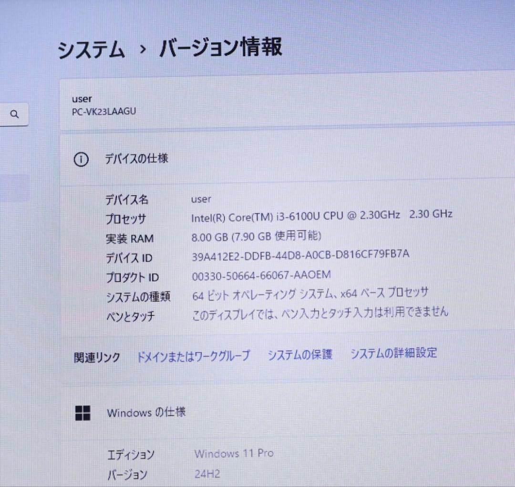Click the breadcrumb chevron between システム and バージョン情報
515x487 pixels.
pos(142,49)
